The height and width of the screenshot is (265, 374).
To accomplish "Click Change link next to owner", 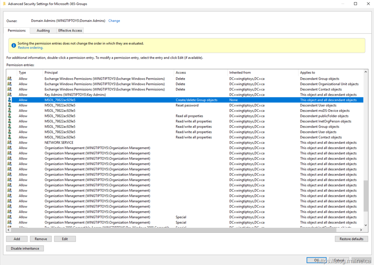I will click(x=114, y=21).
